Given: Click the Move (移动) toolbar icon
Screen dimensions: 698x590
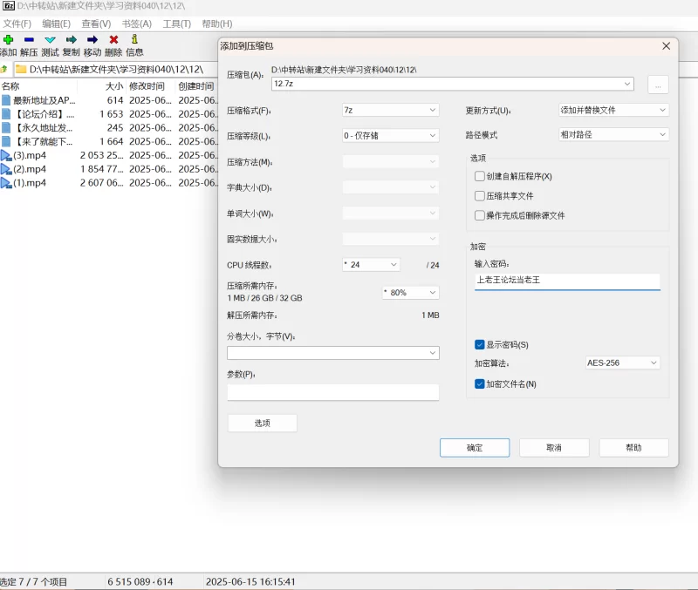Looking at the screenshot, I should [92, 39].
